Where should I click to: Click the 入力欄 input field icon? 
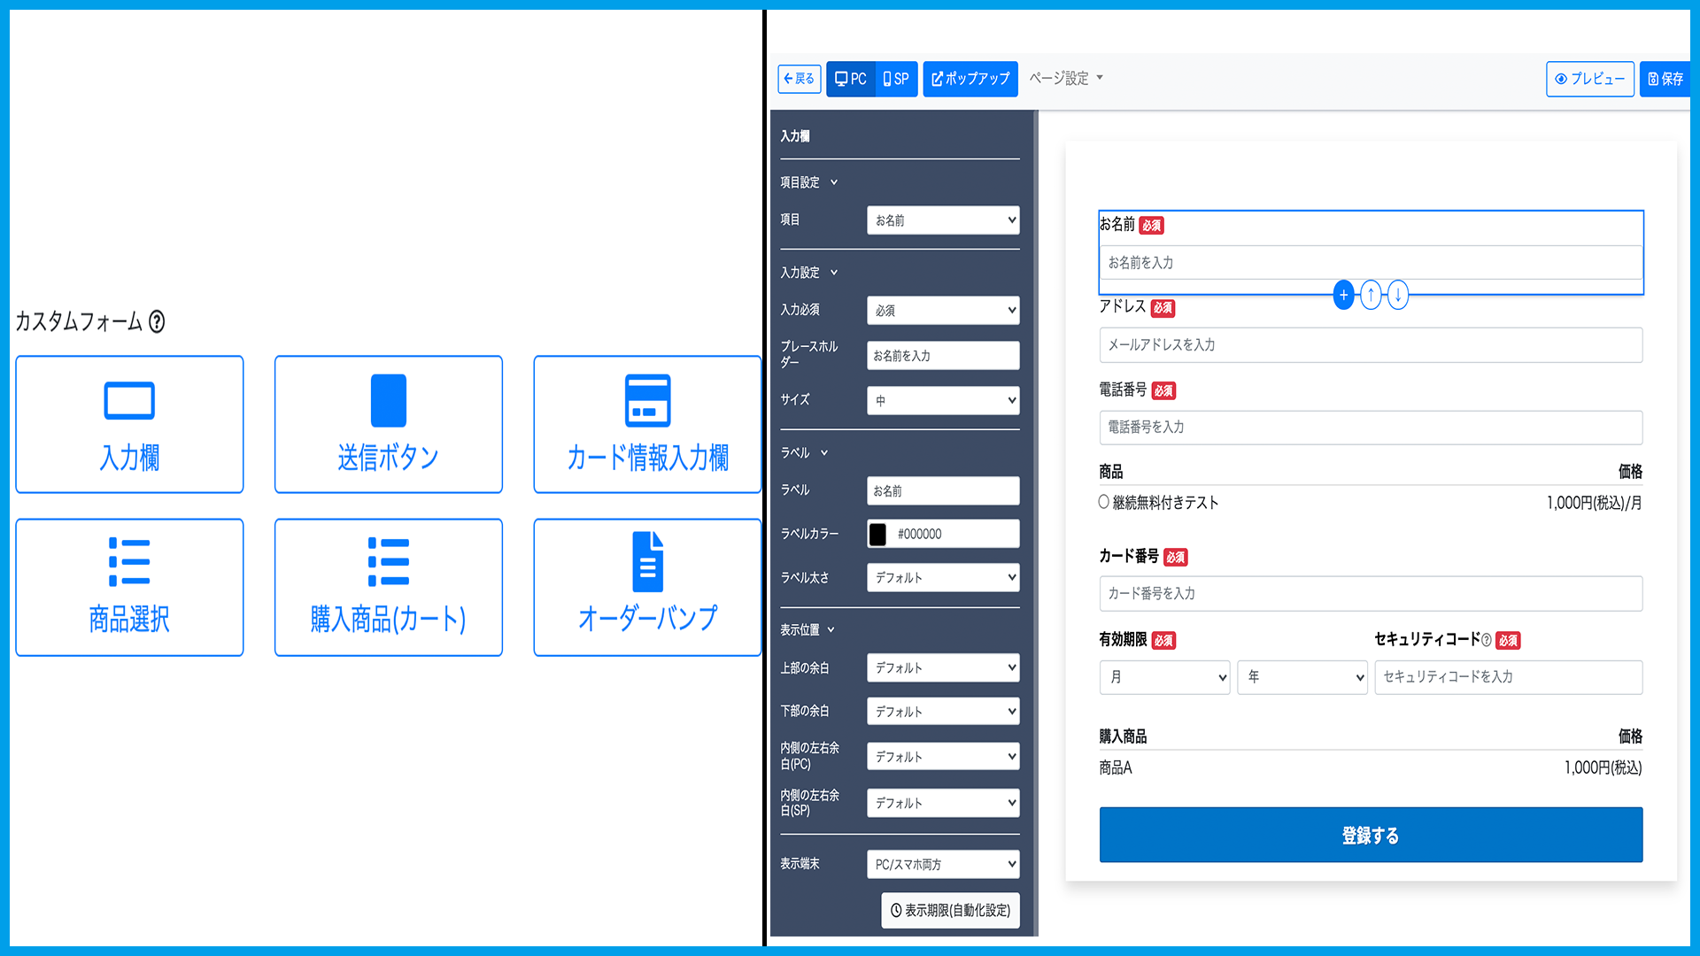coord(129,401)
